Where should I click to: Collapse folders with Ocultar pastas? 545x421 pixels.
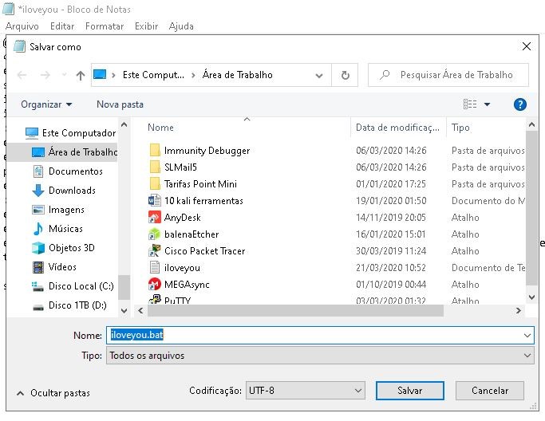point(53,393)
